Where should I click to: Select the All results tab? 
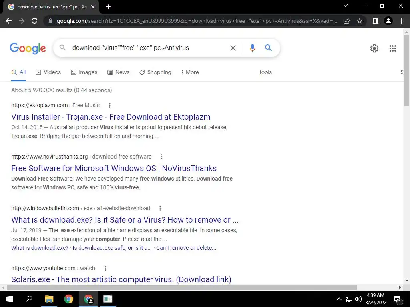pos(18,72)
